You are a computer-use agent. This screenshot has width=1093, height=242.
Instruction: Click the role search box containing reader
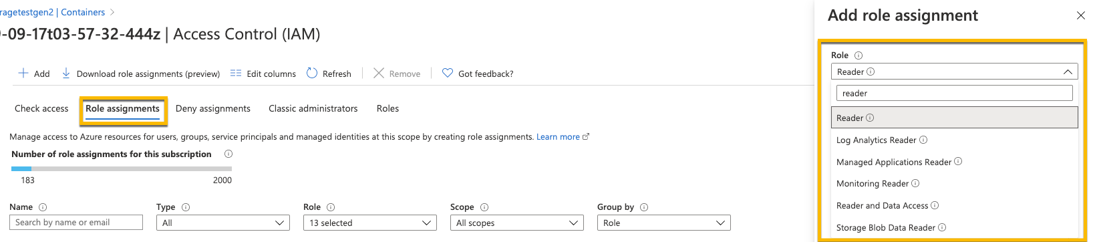(955, 93)
